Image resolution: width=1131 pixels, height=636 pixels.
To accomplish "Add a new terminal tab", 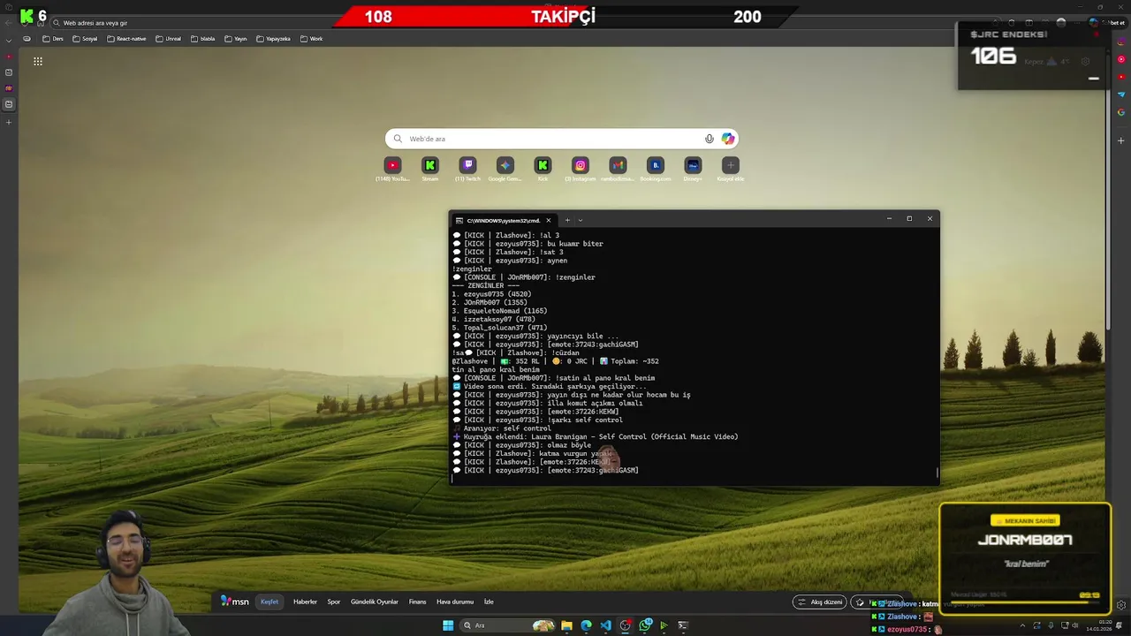I will pos(567,220).
